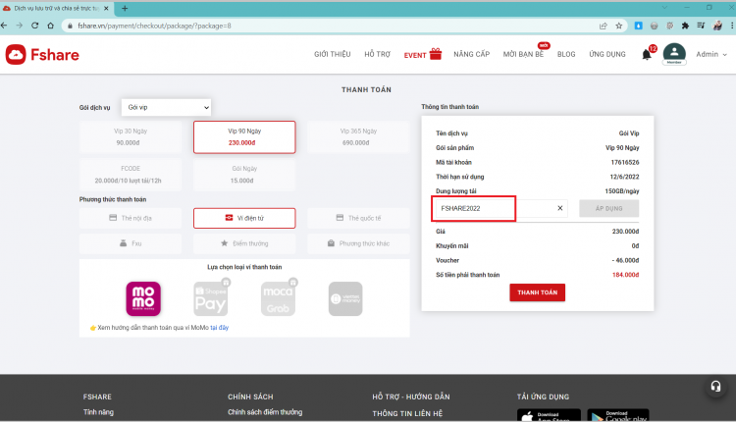This screenshot has width=736, height=422.
Task: Choose the Vip 90 Ngày package
Action: pyautogui.click(x=244, y=137)
